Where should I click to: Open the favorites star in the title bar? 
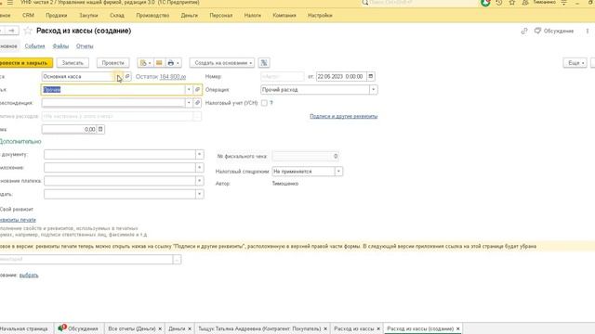pyautogui.click(x=512, y=3)
